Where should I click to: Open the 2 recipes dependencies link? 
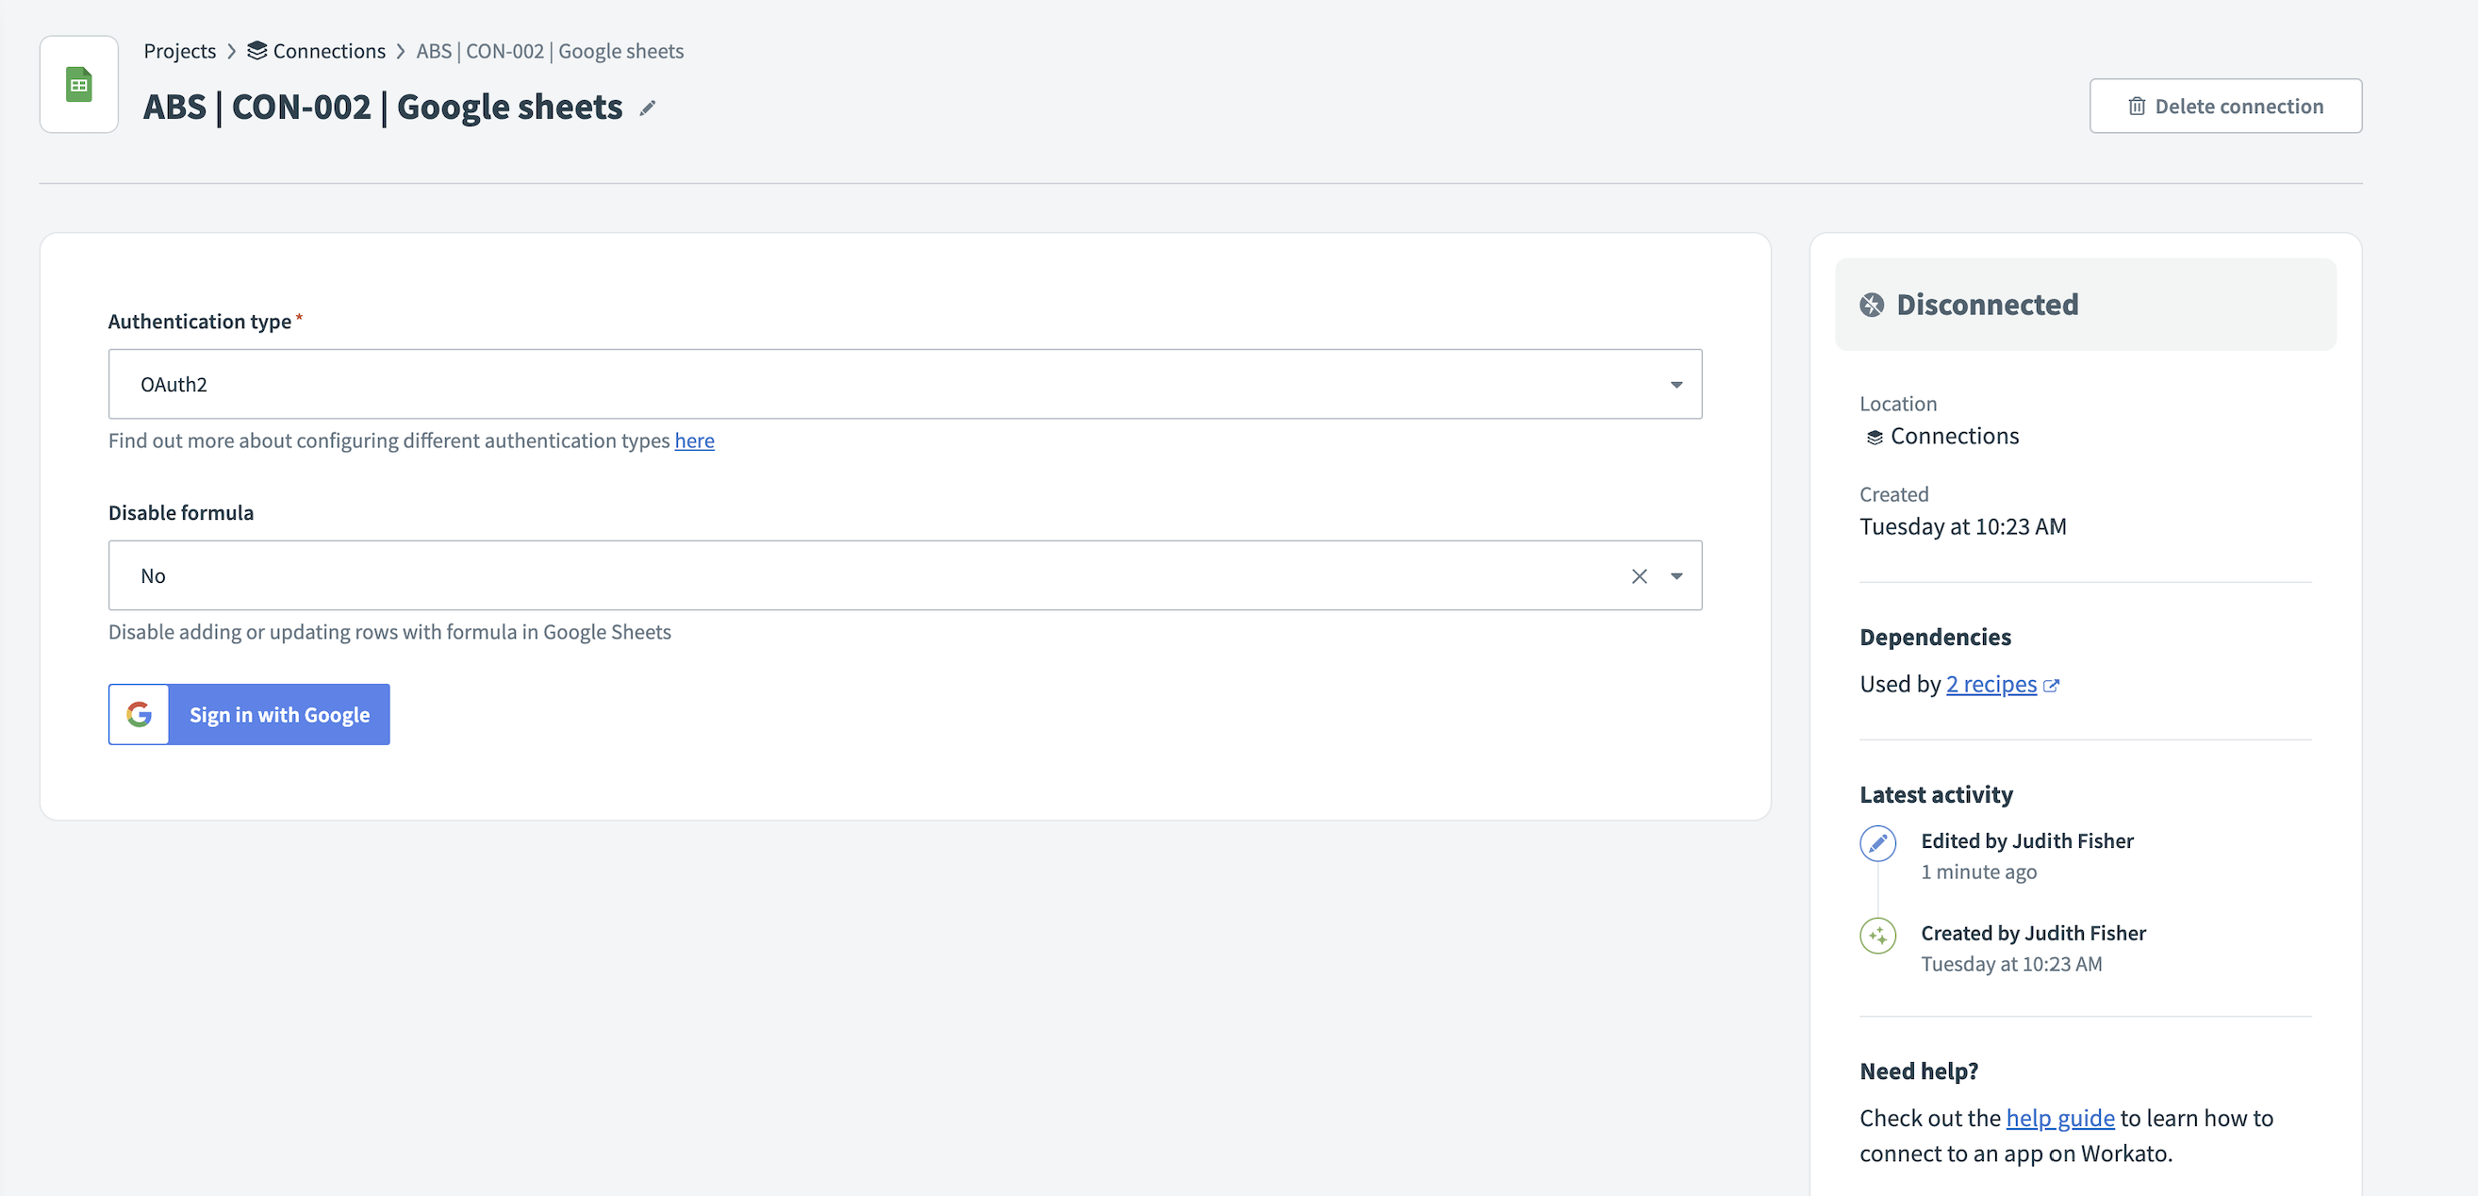pos(1991,684)
